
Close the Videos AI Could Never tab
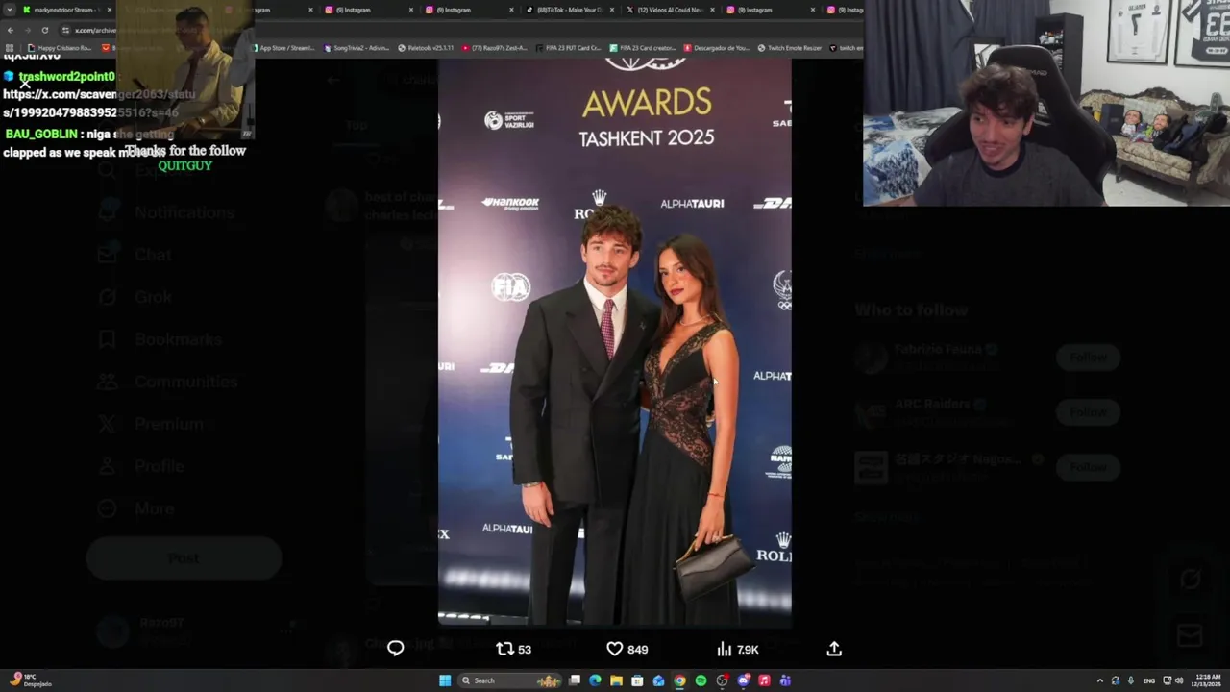[x=712, y=10]
